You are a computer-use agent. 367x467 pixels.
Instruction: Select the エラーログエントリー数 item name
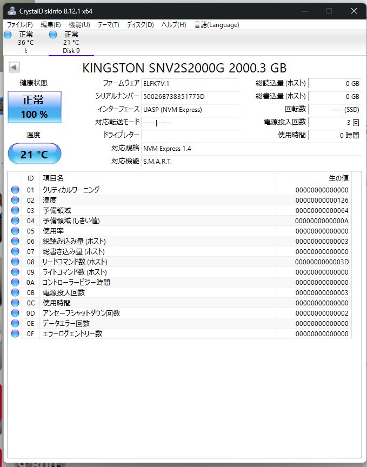point(72,333)
